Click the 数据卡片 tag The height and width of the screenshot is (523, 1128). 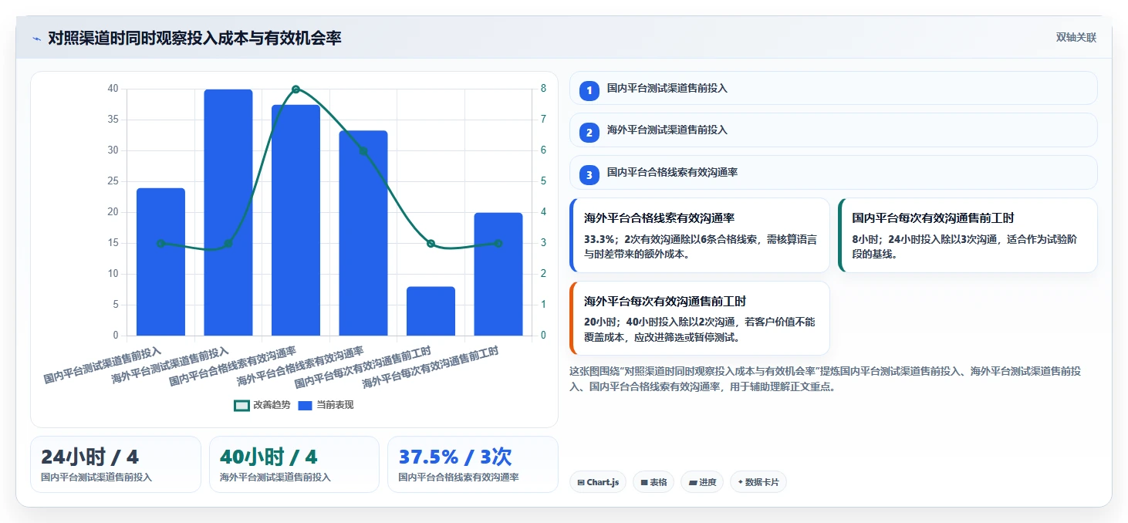tap(758, 482)
